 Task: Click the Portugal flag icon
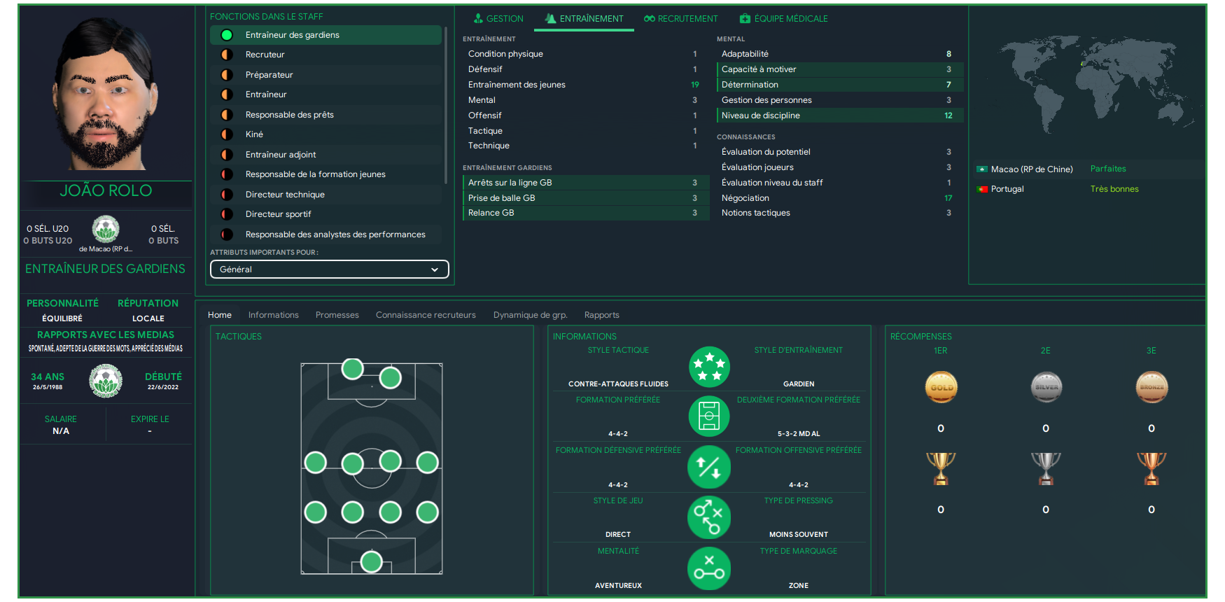(982, 189)
